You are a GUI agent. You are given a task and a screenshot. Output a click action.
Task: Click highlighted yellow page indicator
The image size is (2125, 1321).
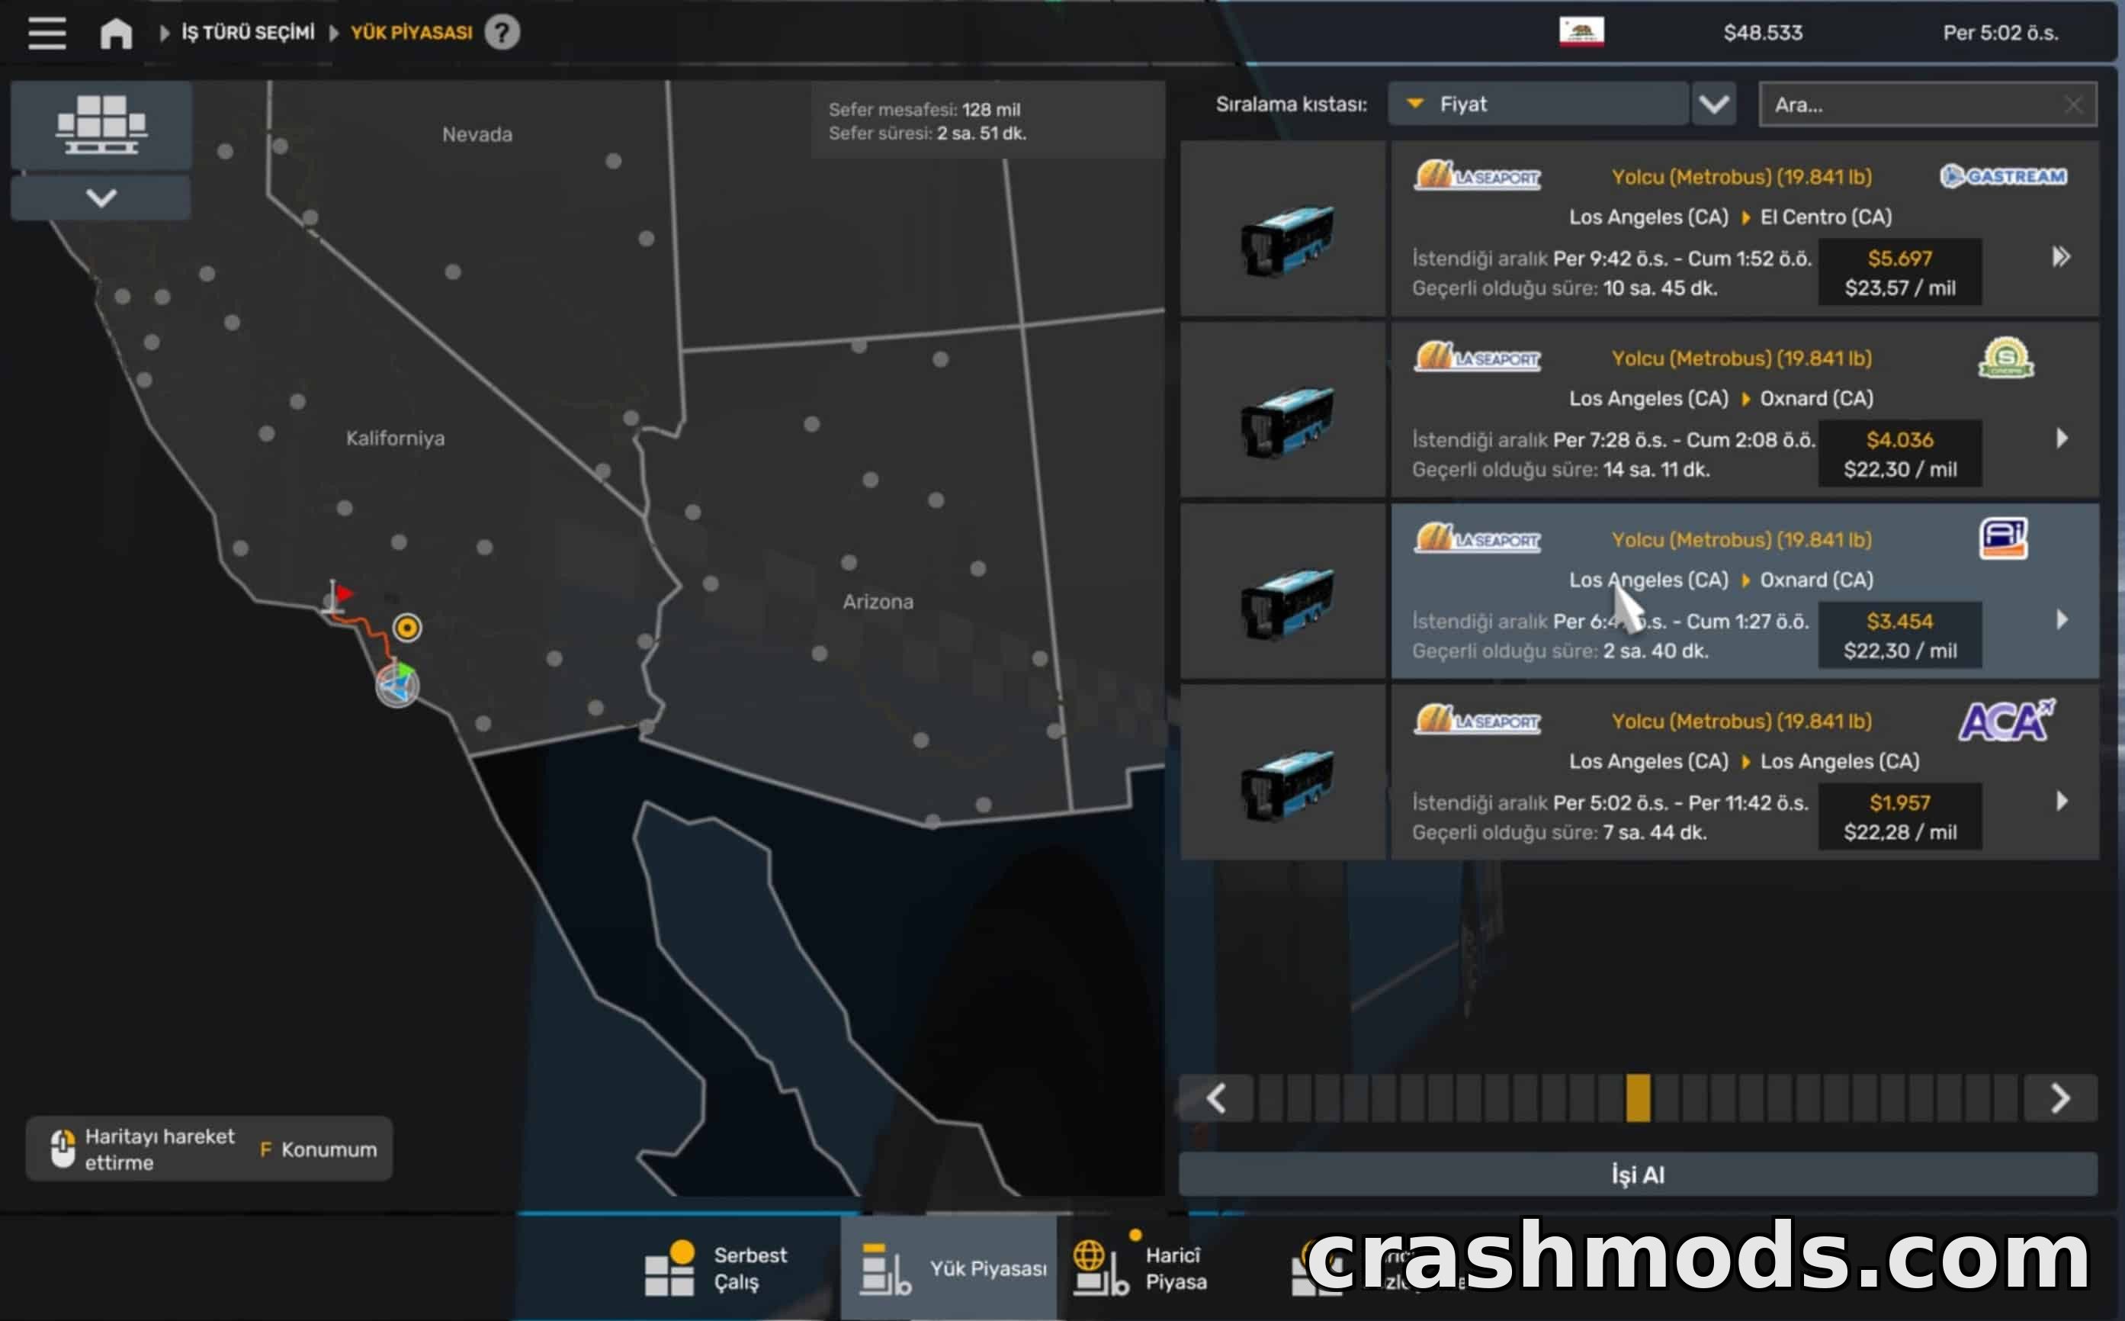pos(1639,1098)
